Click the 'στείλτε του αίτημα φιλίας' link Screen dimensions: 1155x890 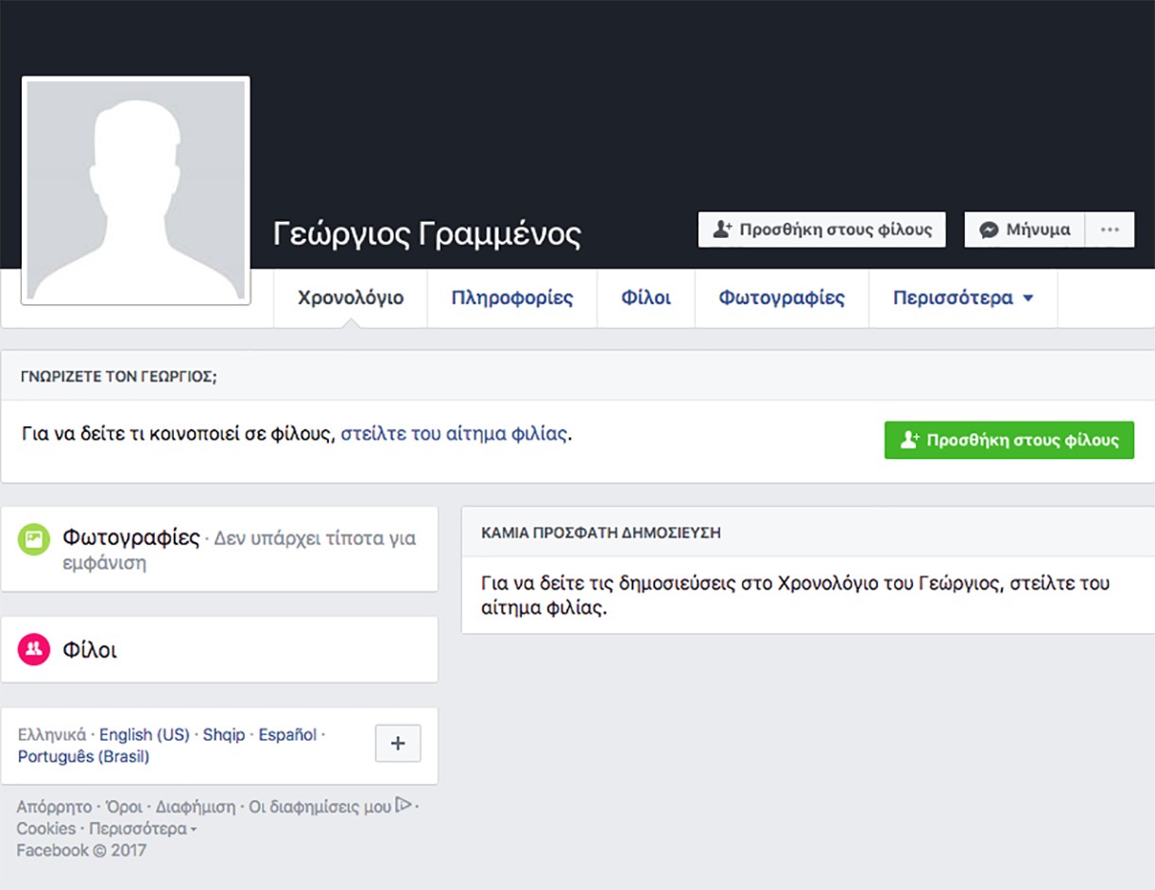pyautogui.click(x=455, y=435)
